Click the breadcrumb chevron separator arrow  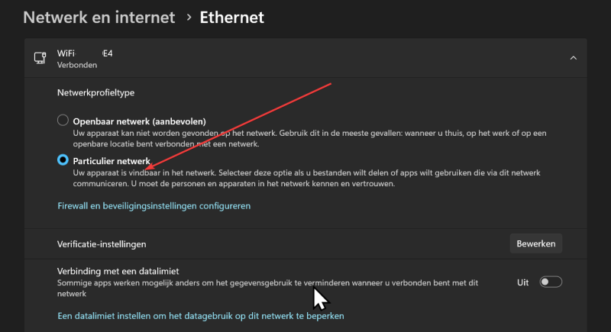189,18
